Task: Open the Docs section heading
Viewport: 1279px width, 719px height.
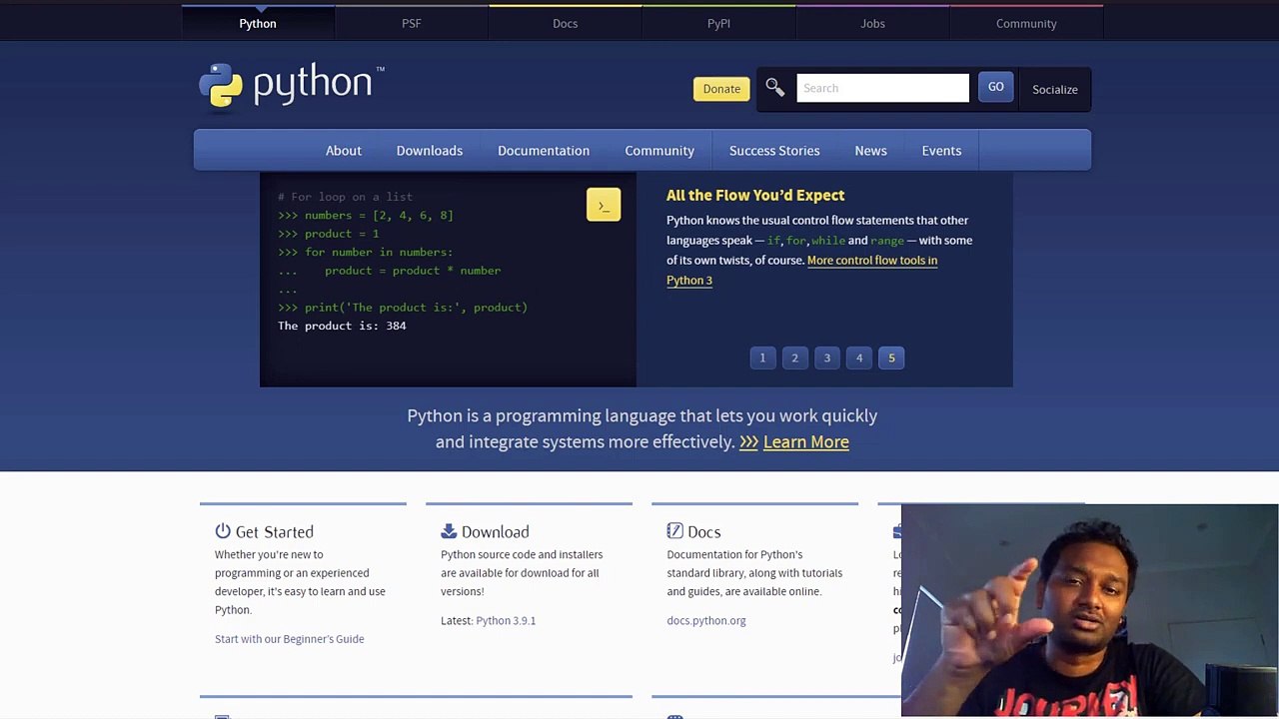Action: coord(703,532)
